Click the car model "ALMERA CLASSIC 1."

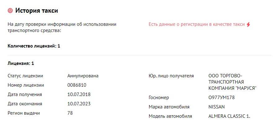(229, 116)
